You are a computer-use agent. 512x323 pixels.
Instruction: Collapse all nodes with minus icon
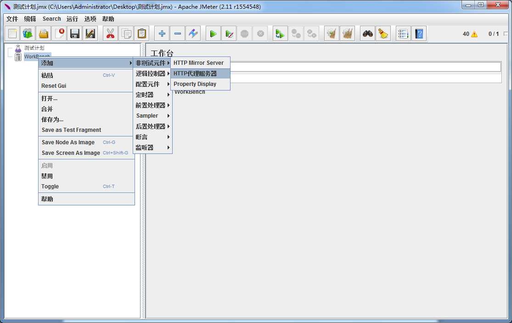coord(177,34)
